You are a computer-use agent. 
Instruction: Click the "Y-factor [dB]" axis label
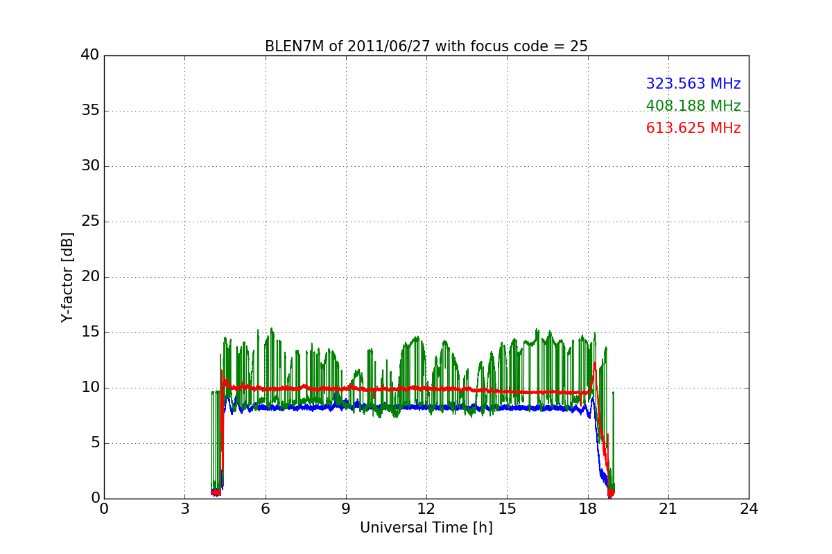click(67, 277)
